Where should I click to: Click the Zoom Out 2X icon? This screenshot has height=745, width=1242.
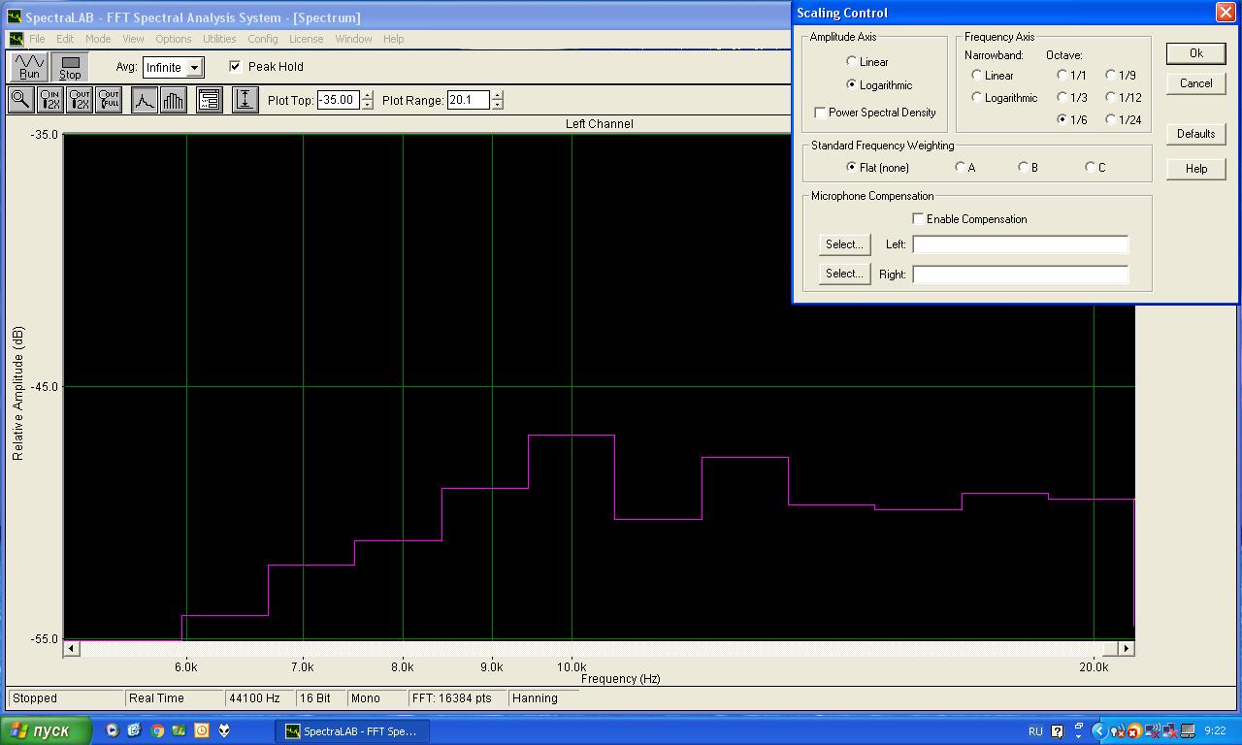click(x=80, y=100)
